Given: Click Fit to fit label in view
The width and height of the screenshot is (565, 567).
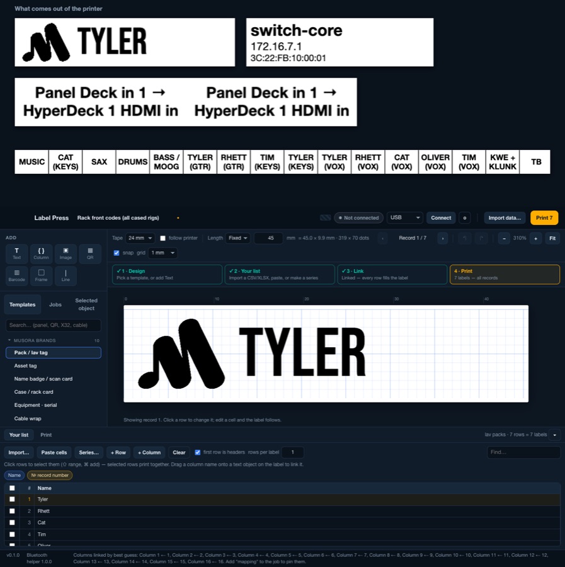Looking at the screenshot, I should 552,238.
